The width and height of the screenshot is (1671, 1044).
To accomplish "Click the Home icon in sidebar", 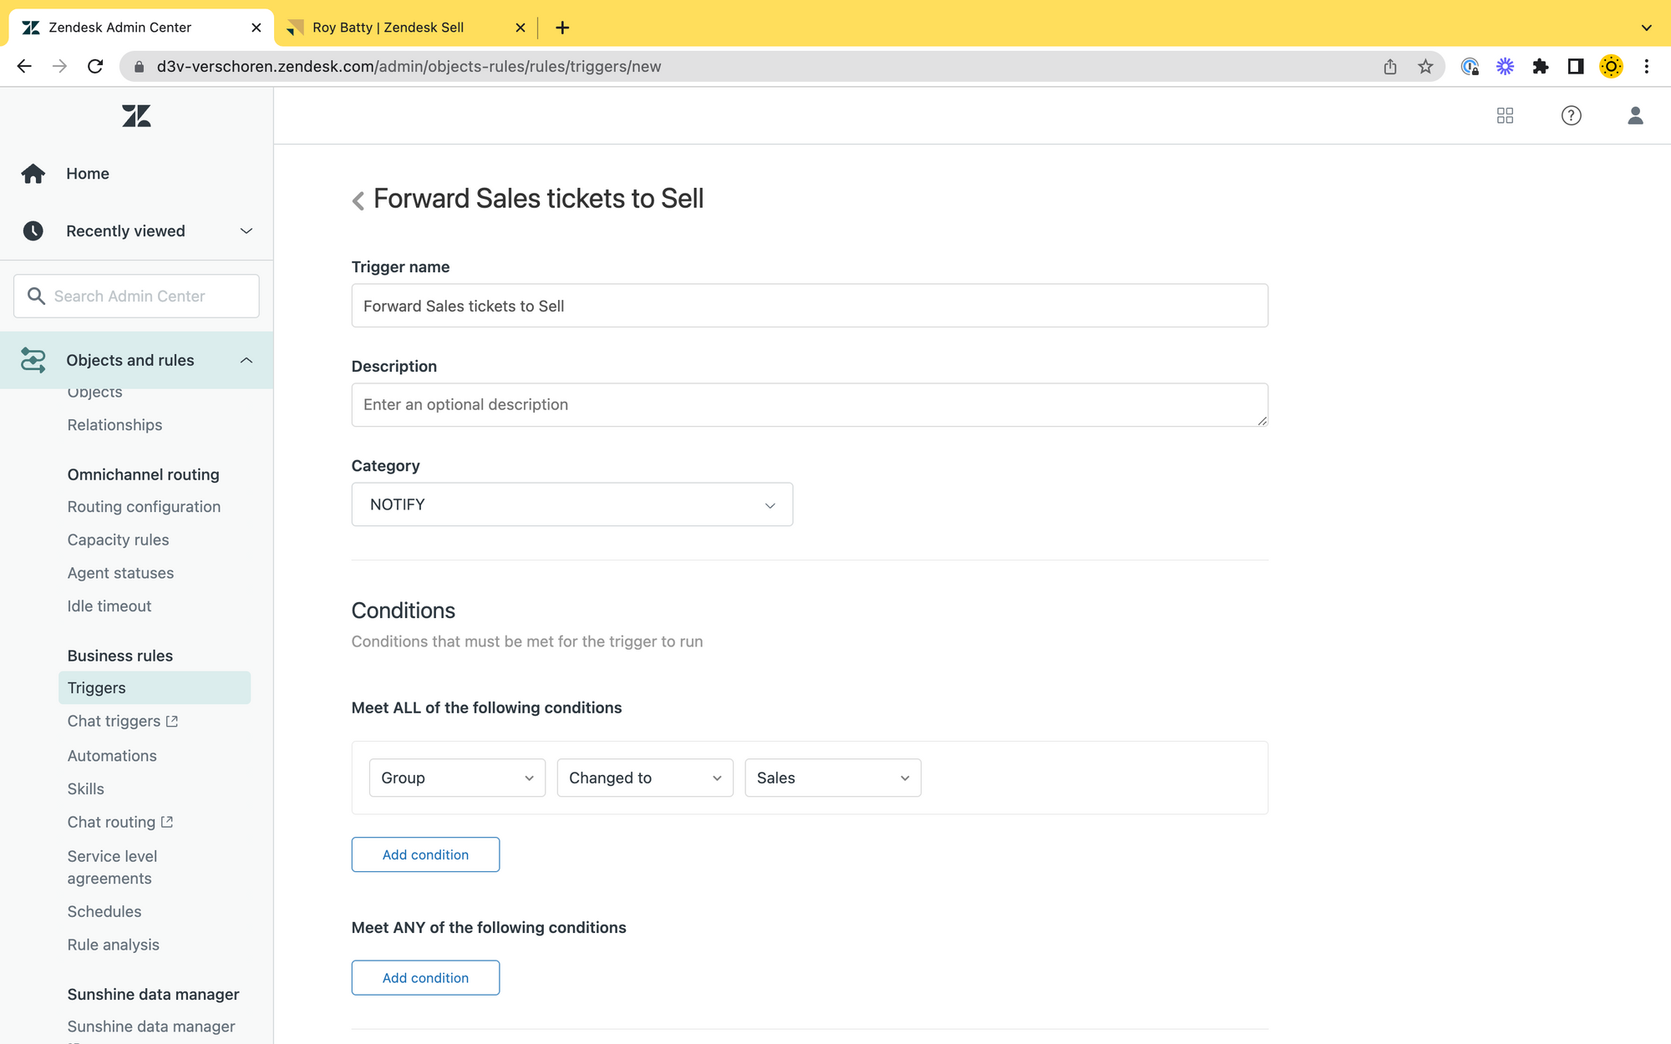I will (x=33, y=174).
